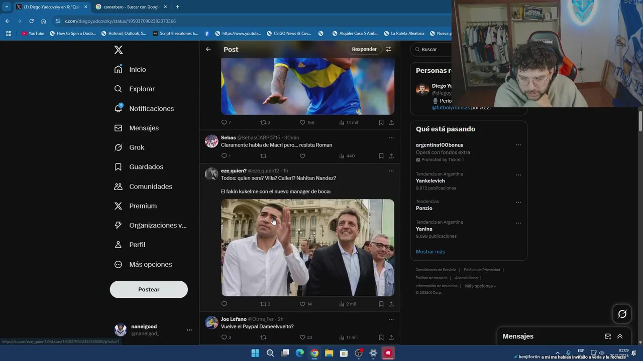Expand the Mensajes drawer
The width and height of the screenshot is (643, 361).
620,336
